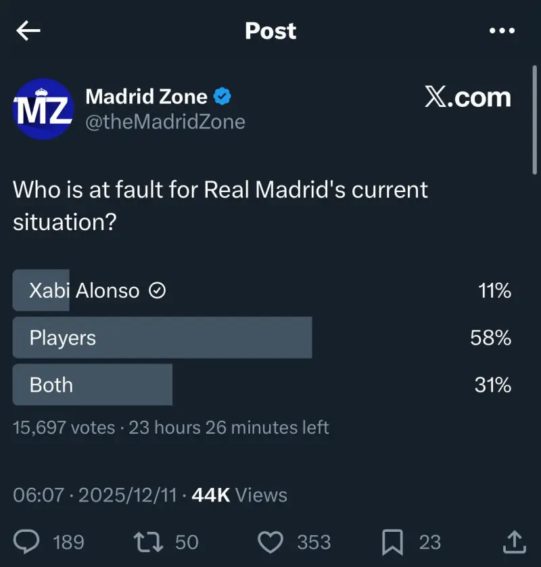Tap the back arrow icon
This screenshot has height=567, width=541.
click(28, 31)
